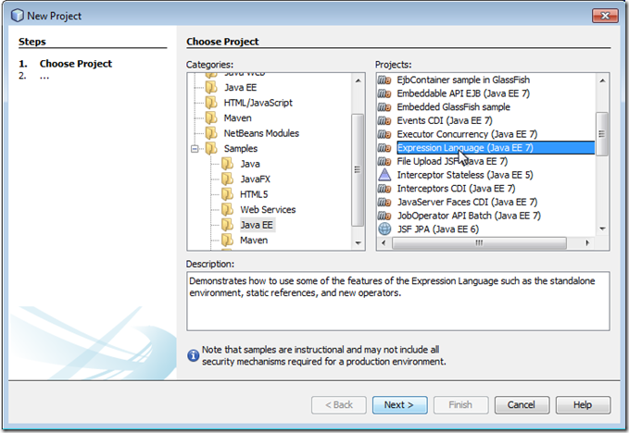Click the JSF JPA globe icon
629x433 pixels.
pyautogui.click(x=384, y=229)
